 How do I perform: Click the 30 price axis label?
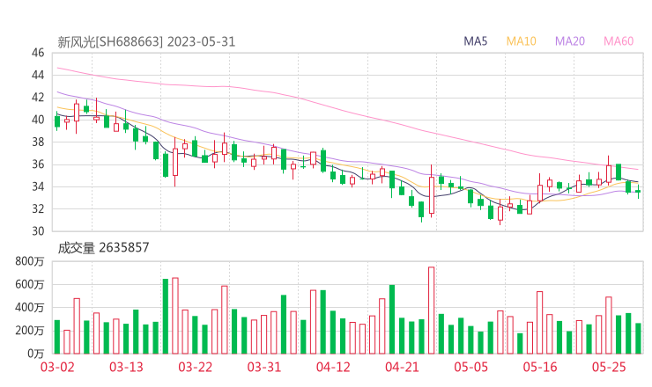click(38, 231)
